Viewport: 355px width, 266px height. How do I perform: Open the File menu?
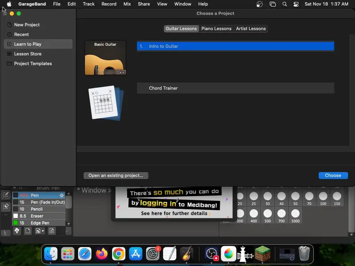pos(57,4)
